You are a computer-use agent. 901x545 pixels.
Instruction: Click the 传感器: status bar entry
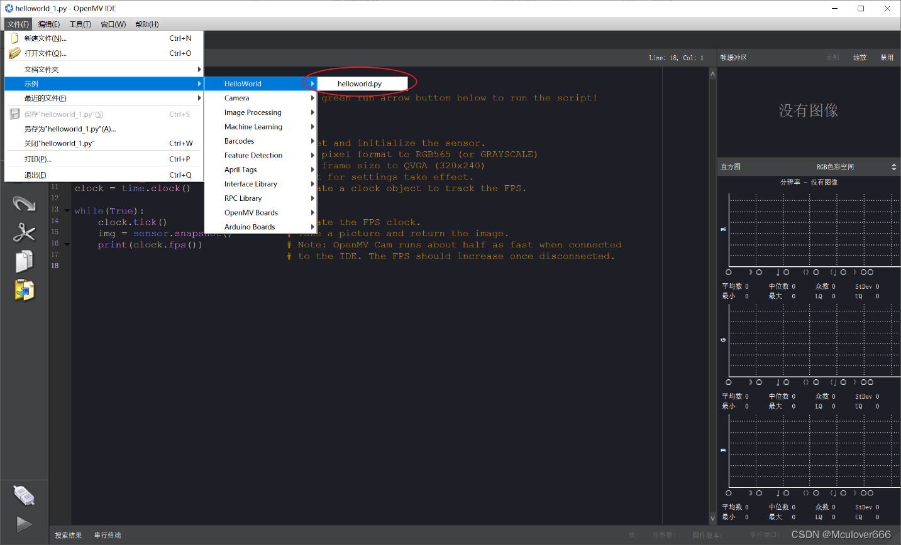(663, 535)
